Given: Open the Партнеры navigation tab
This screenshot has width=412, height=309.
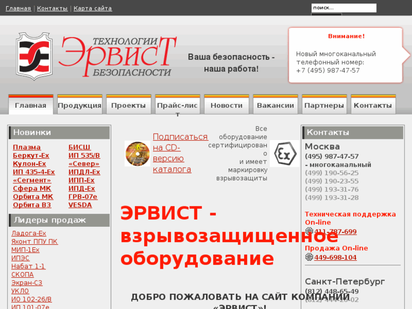Looking at the screenshot, I should [324, 105].
